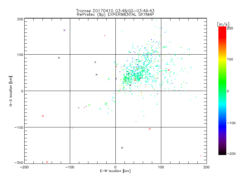The image size is (243, 182).
Task: Click the '100' tick label on the E-W axis
Action: point(161,167)
